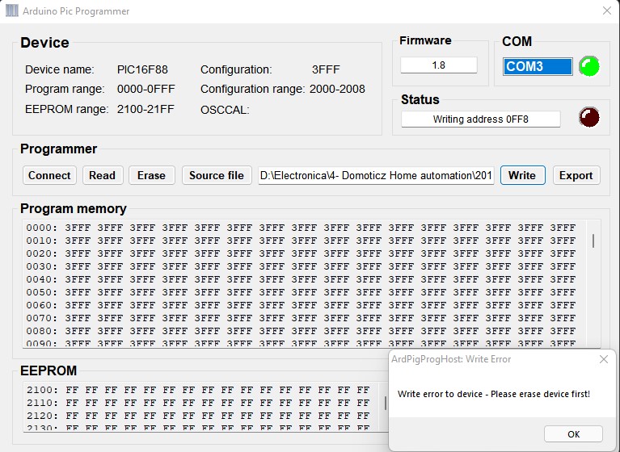This screenshot has width=620, height=452.
Task: Click program memory row address 0000:
Action: pos(42,228)
